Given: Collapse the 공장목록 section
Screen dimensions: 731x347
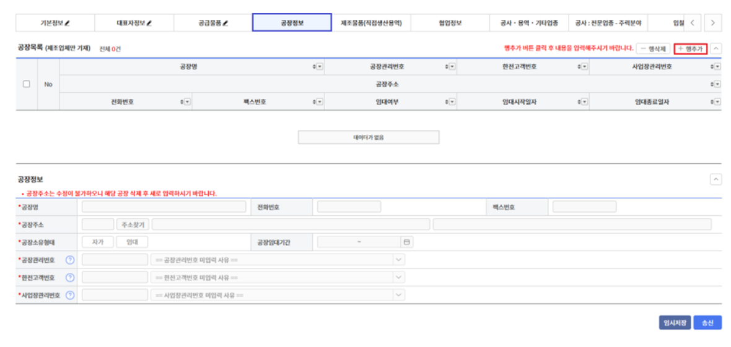Looking at the screenshot, I should point(716,48).
